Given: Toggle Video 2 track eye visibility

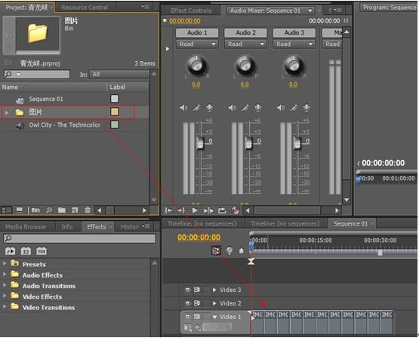Looking at the screenshot, I should pyautogui.click(x=188, y=303).
